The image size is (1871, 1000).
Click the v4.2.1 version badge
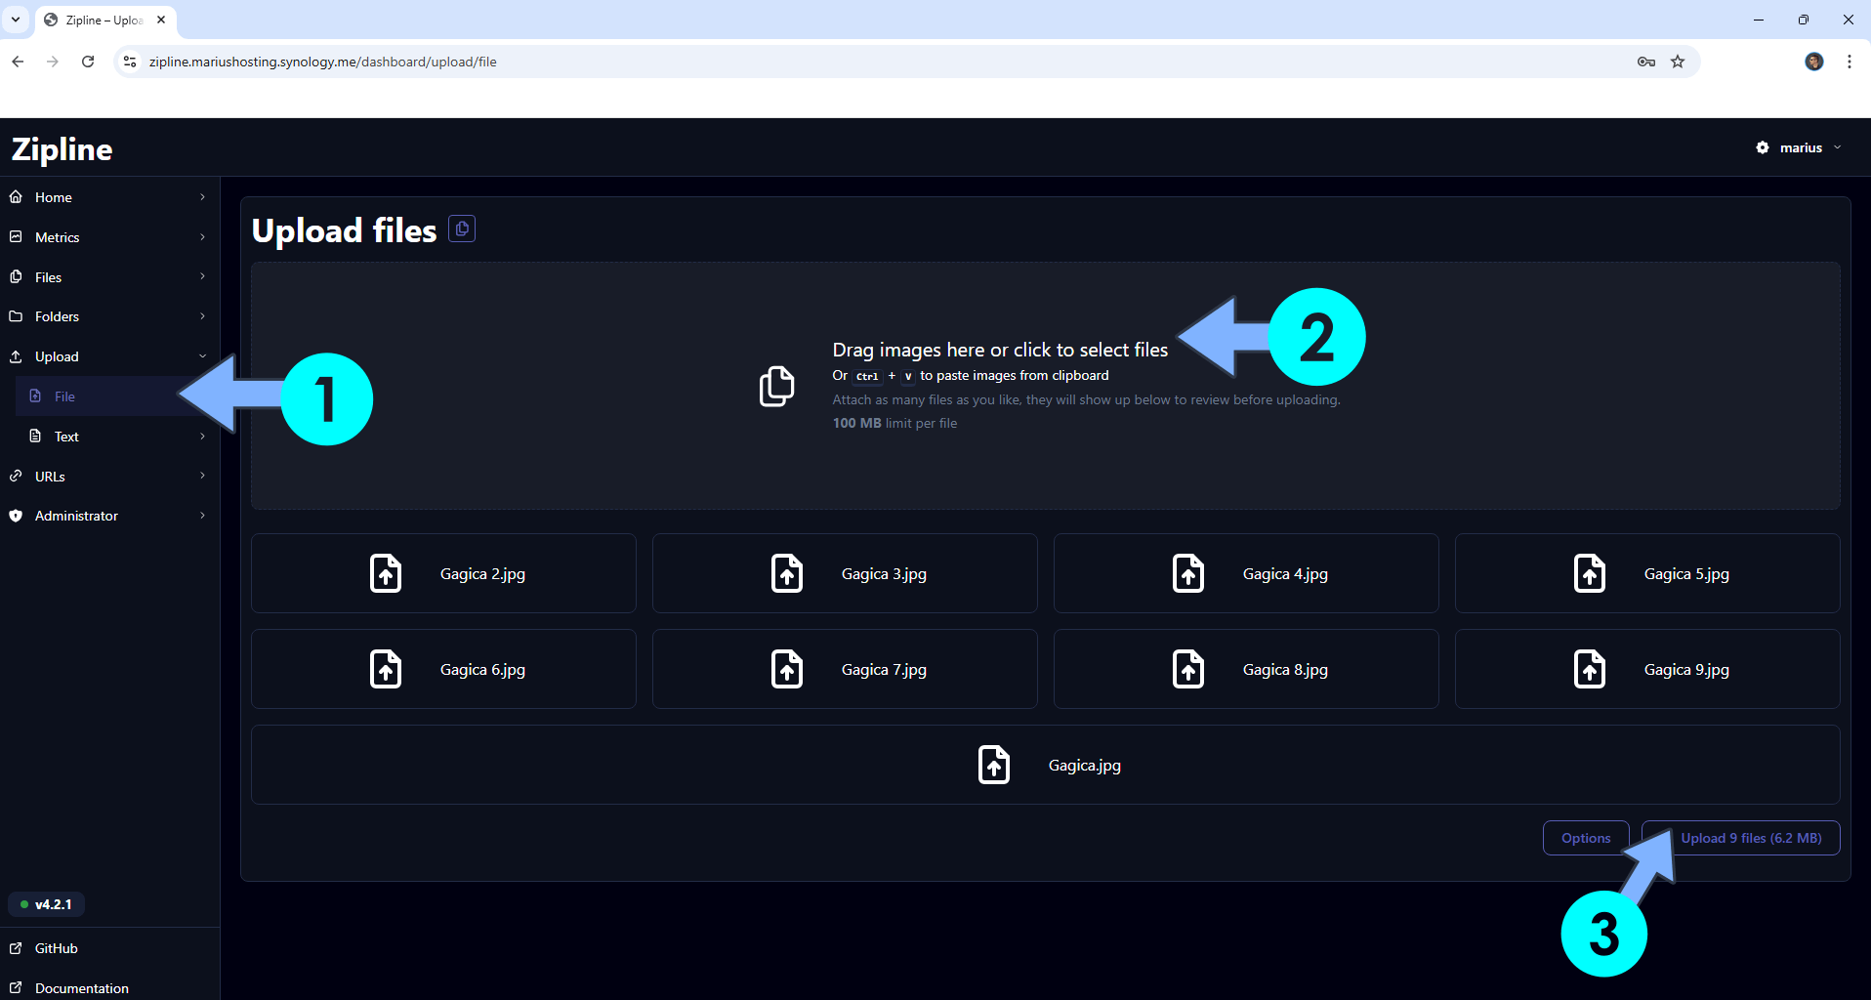(x=46, y=904)
